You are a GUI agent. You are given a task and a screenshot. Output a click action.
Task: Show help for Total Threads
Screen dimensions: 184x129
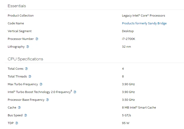coord(30,76)
